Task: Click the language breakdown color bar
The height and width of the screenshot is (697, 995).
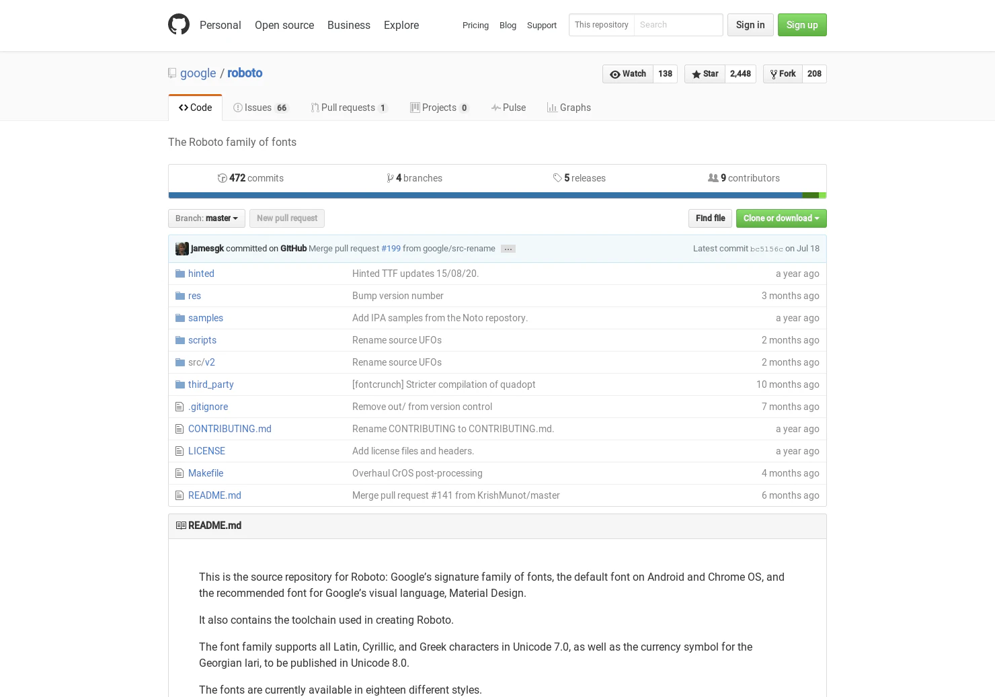Action: coord(497,196)
